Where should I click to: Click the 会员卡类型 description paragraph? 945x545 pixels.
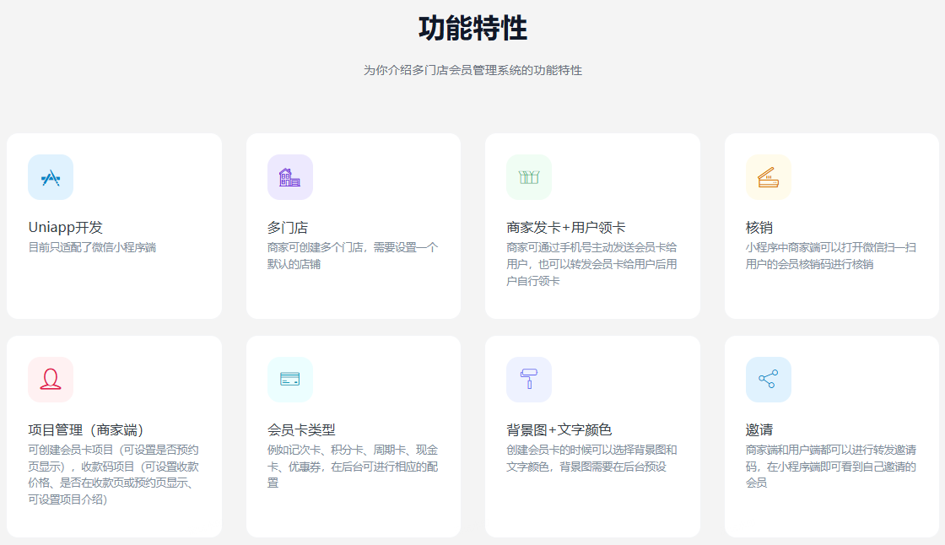(353, 466)
